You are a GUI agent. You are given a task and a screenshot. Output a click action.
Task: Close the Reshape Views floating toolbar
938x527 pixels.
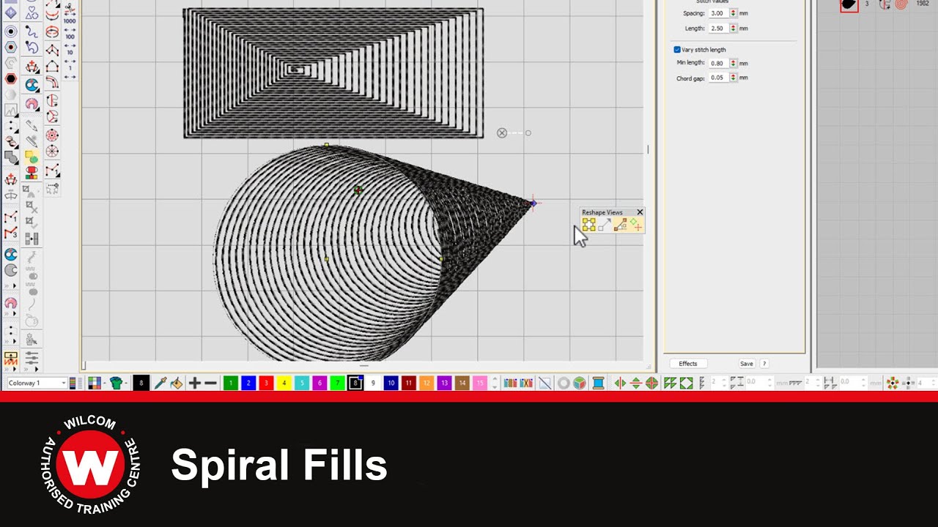click(640, 212)
